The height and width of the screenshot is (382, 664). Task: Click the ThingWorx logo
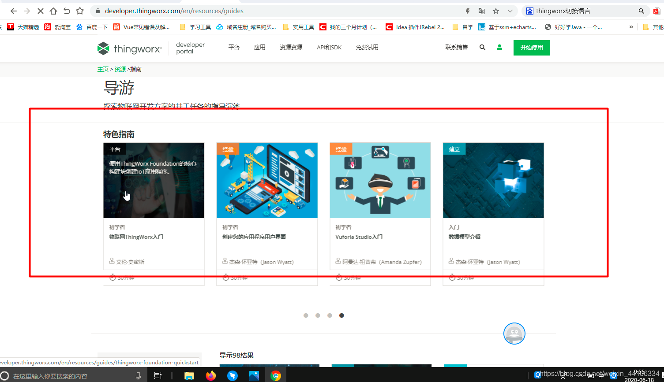coord(129,48)
